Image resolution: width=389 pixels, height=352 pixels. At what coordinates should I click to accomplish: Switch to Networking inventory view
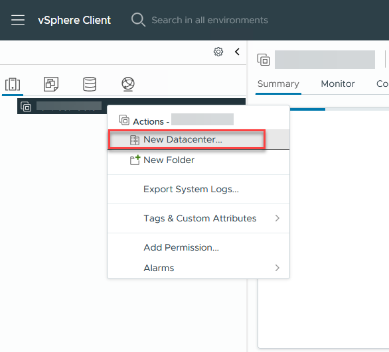pos(128,84)
